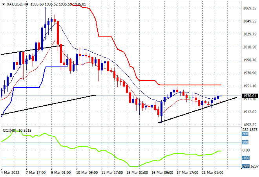Image resolution: width=259 pixels, height=177 pixels.
Task: Select the 15 Mar 01:00 time label
Action: [137, 173]
